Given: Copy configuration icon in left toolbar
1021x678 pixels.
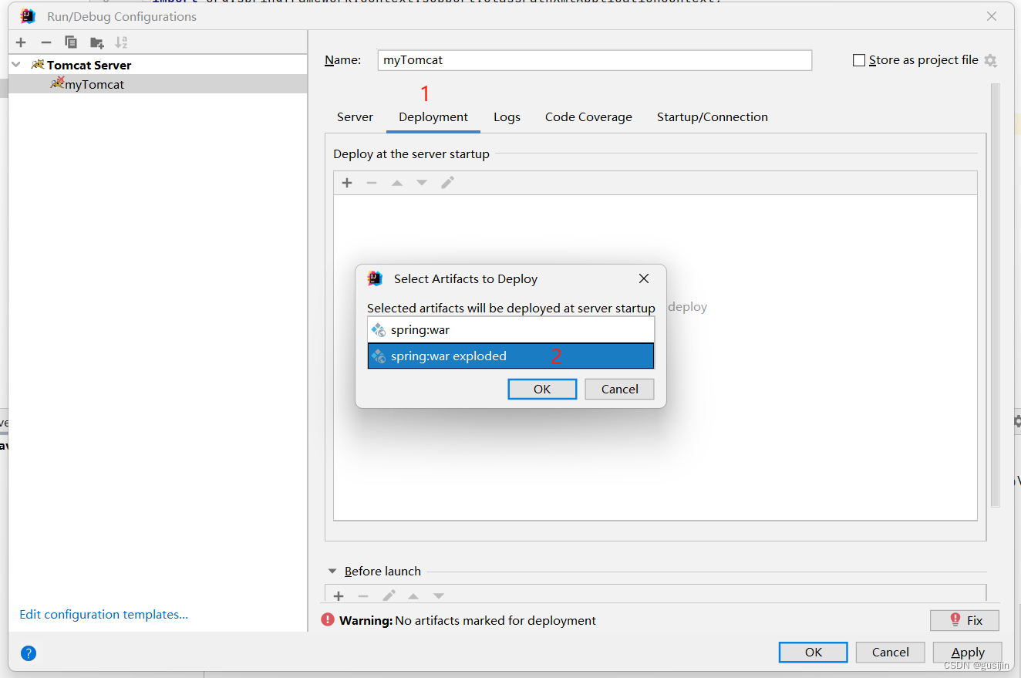Looking at the screenshot, I should (71, 42).
